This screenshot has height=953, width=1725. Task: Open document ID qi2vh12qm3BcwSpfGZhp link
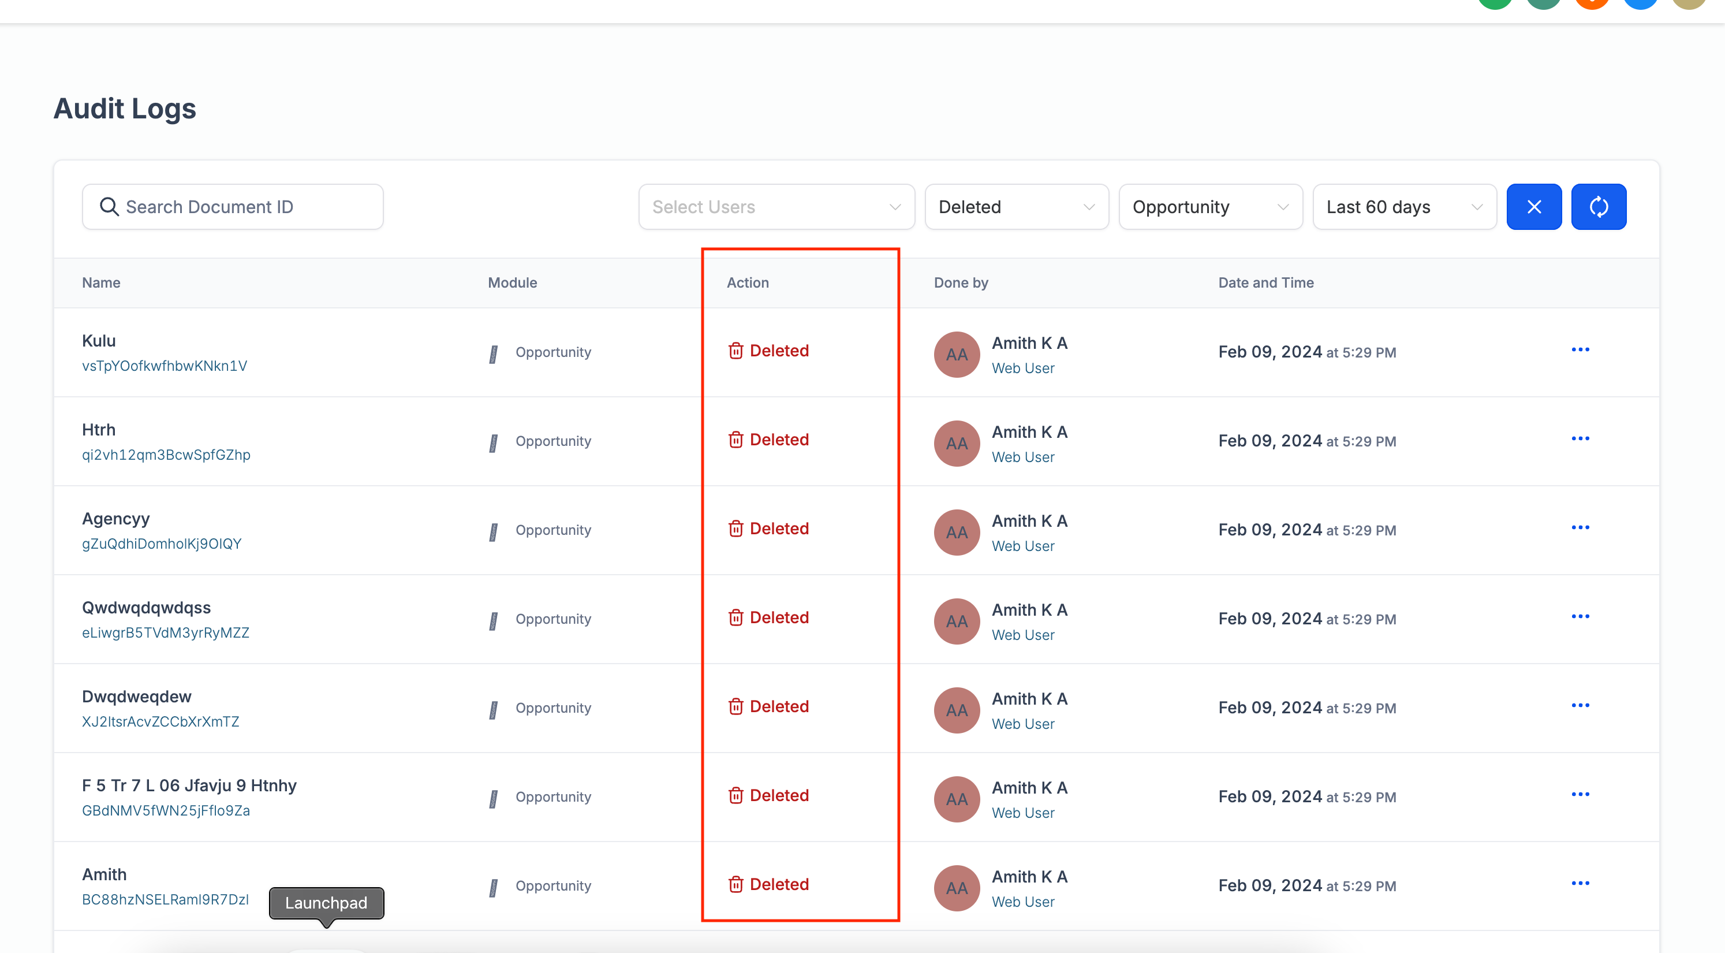[x=166, y=455]
